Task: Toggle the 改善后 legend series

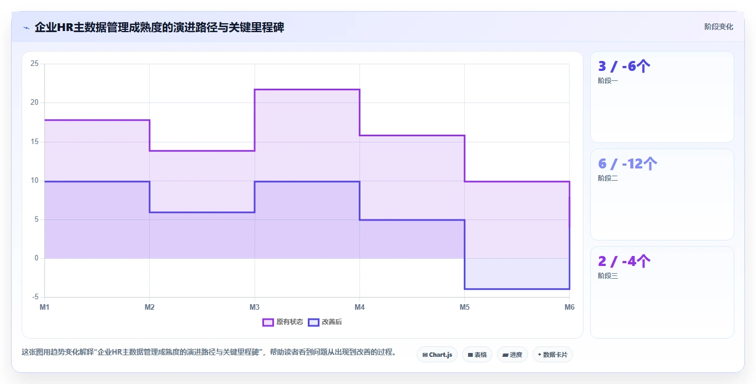Action: click(325, 322)
